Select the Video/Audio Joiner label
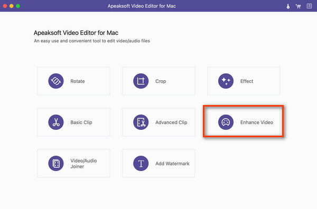Viewport: 317px width, 209px height. click(83, 164)
